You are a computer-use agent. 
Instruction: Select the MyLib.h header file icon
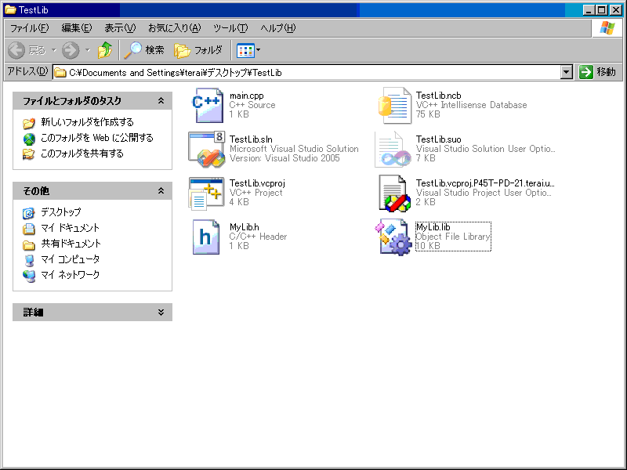pos(208,237)
